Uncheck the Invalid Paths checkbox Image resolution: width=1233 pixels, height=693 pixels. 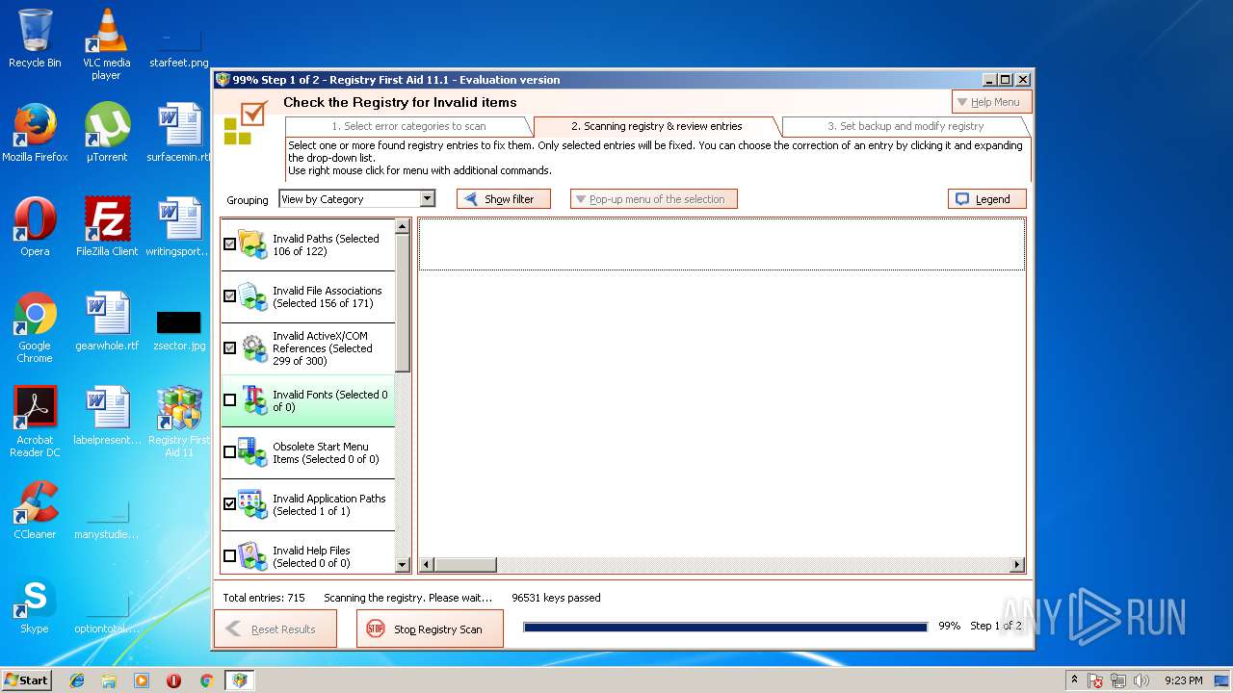(229, 244)
